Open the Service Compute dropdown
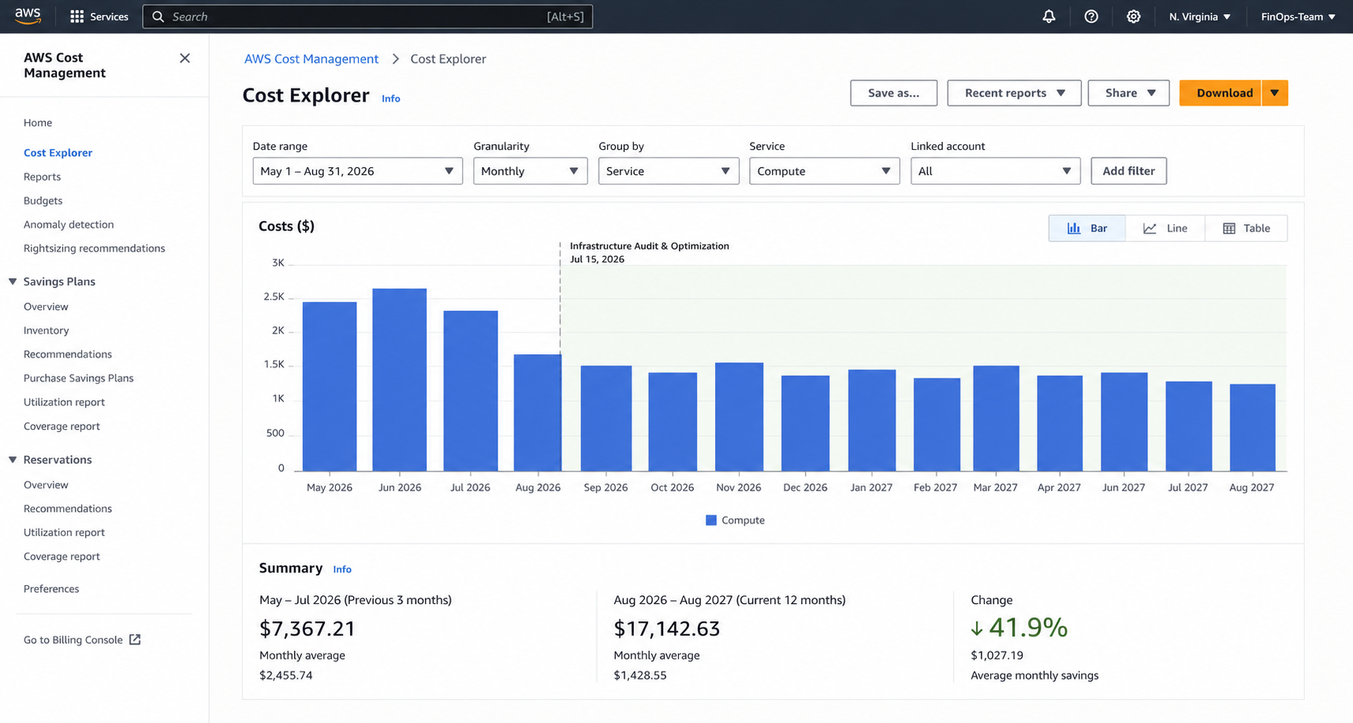 tap(824, 171)
